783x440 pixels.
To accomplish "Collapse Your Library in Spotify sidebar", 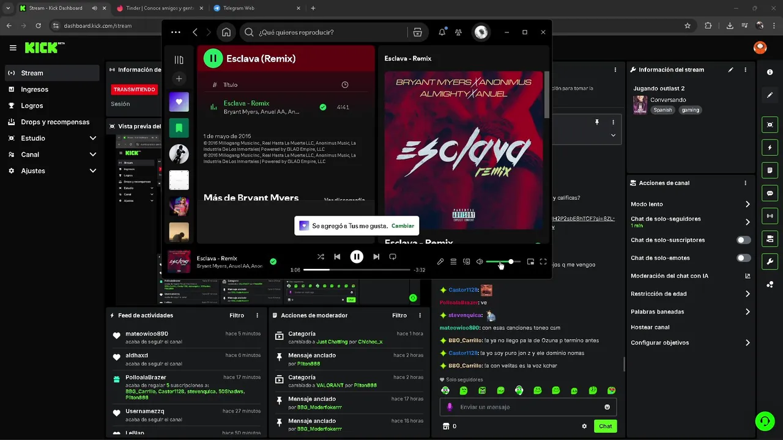I will point(179,60).
